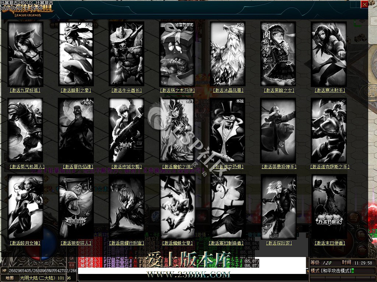Choose the 万圣节限定 末日使者 card
Screen dimensions: 377x282
pyautogui.click(x=329, y=207)
